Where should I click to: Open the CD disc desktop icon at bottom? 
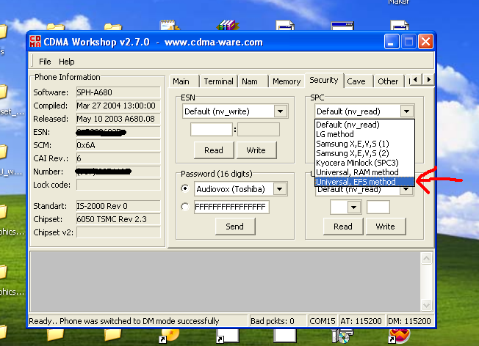click(342, 336)
